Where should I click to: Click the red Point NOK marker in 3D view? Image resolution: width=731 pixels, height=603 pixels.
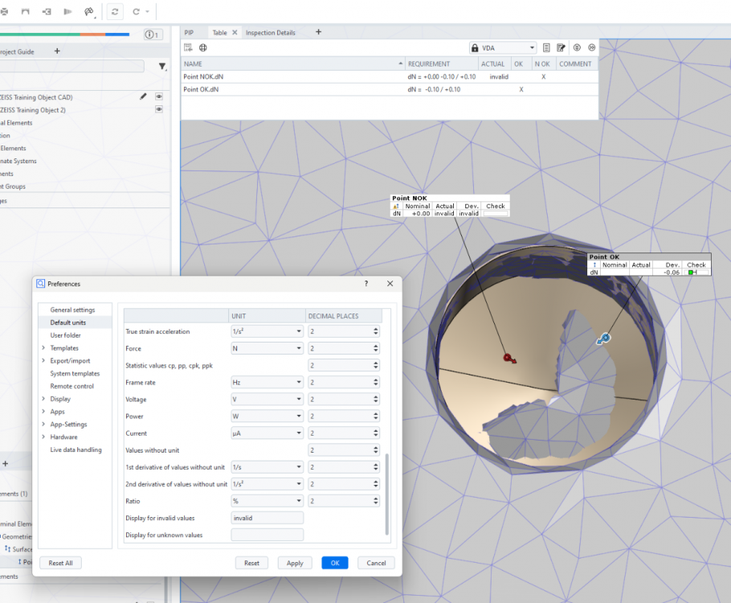pos(508,358)
